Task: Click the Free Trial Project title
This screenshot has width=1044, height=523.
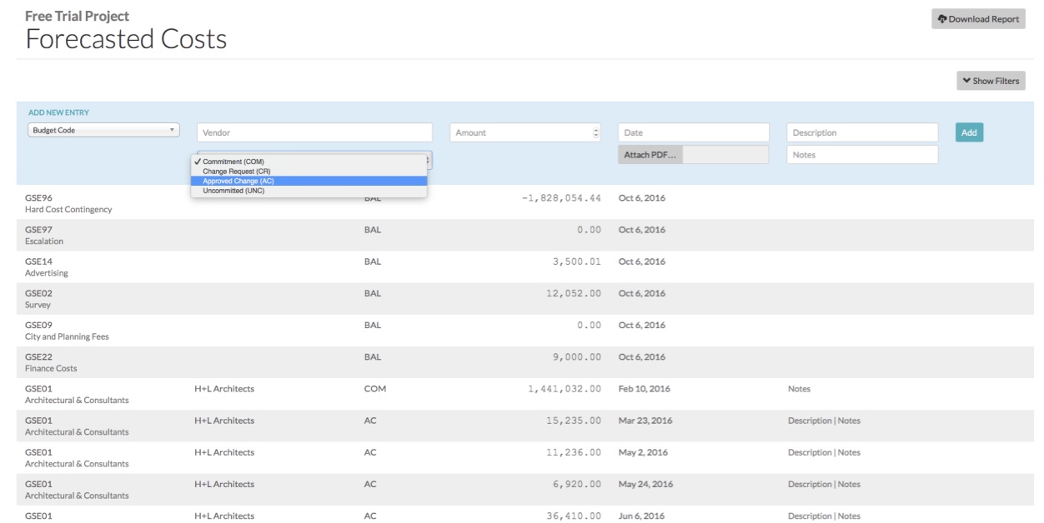Action: (78, 16)
